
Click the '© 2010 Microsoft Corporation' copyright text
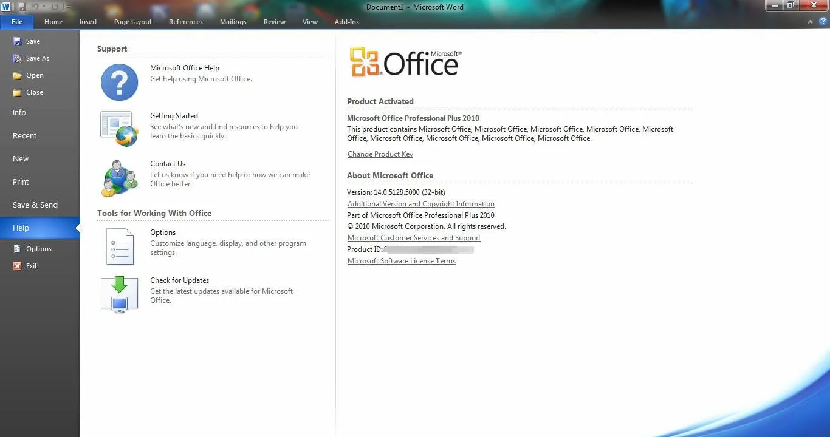click(426, 226)
